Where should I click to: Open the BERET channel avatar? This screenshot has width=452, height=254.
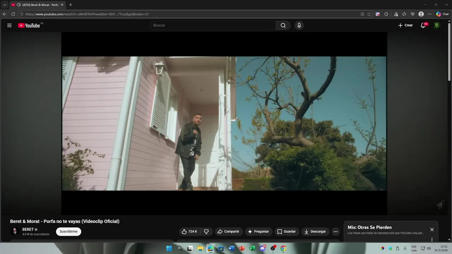pyautogui.click(x=15, y=231)
